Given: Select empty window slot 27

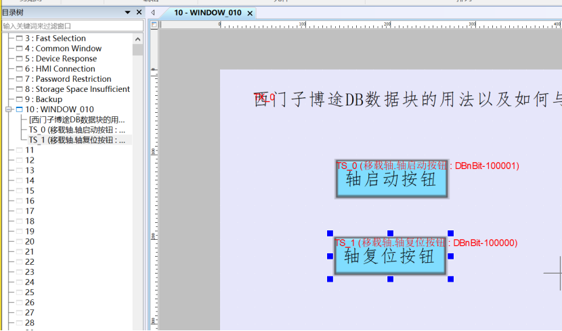Looking at the screenshot, I should click(30, 313).
